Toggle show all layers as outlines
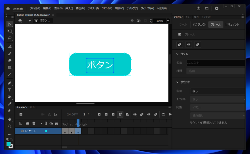 tap(46, 123)
